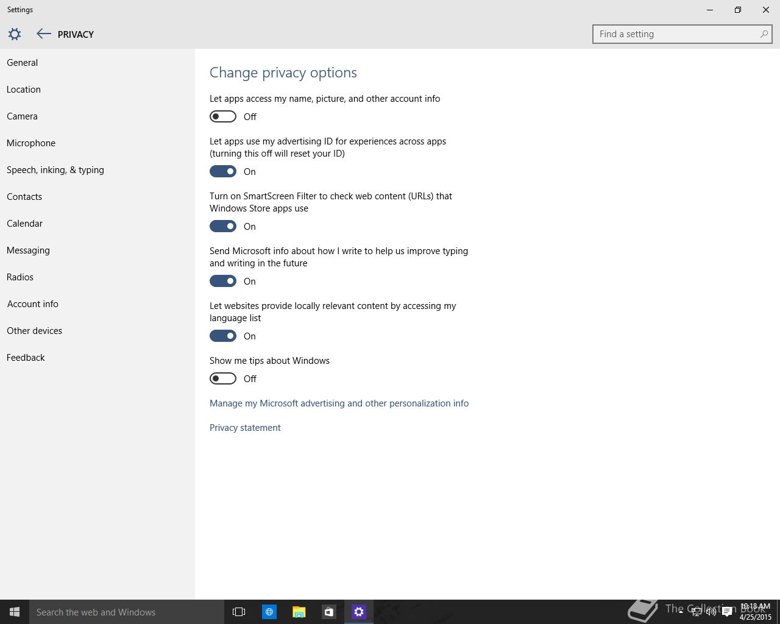Screen dimensions: 780x624
Task: Click the Change privacy options heading
Action: [x=283, y=73]
